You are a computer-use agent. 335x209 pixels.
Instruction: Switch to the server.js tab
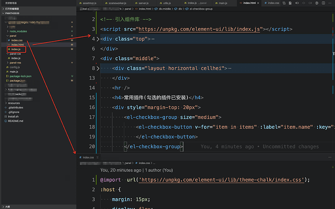point(143,3)
